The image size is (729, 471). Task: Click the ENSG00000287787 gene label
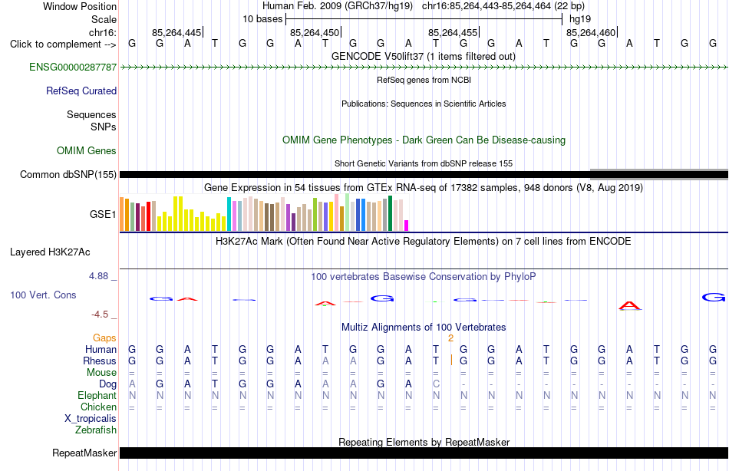73,68
